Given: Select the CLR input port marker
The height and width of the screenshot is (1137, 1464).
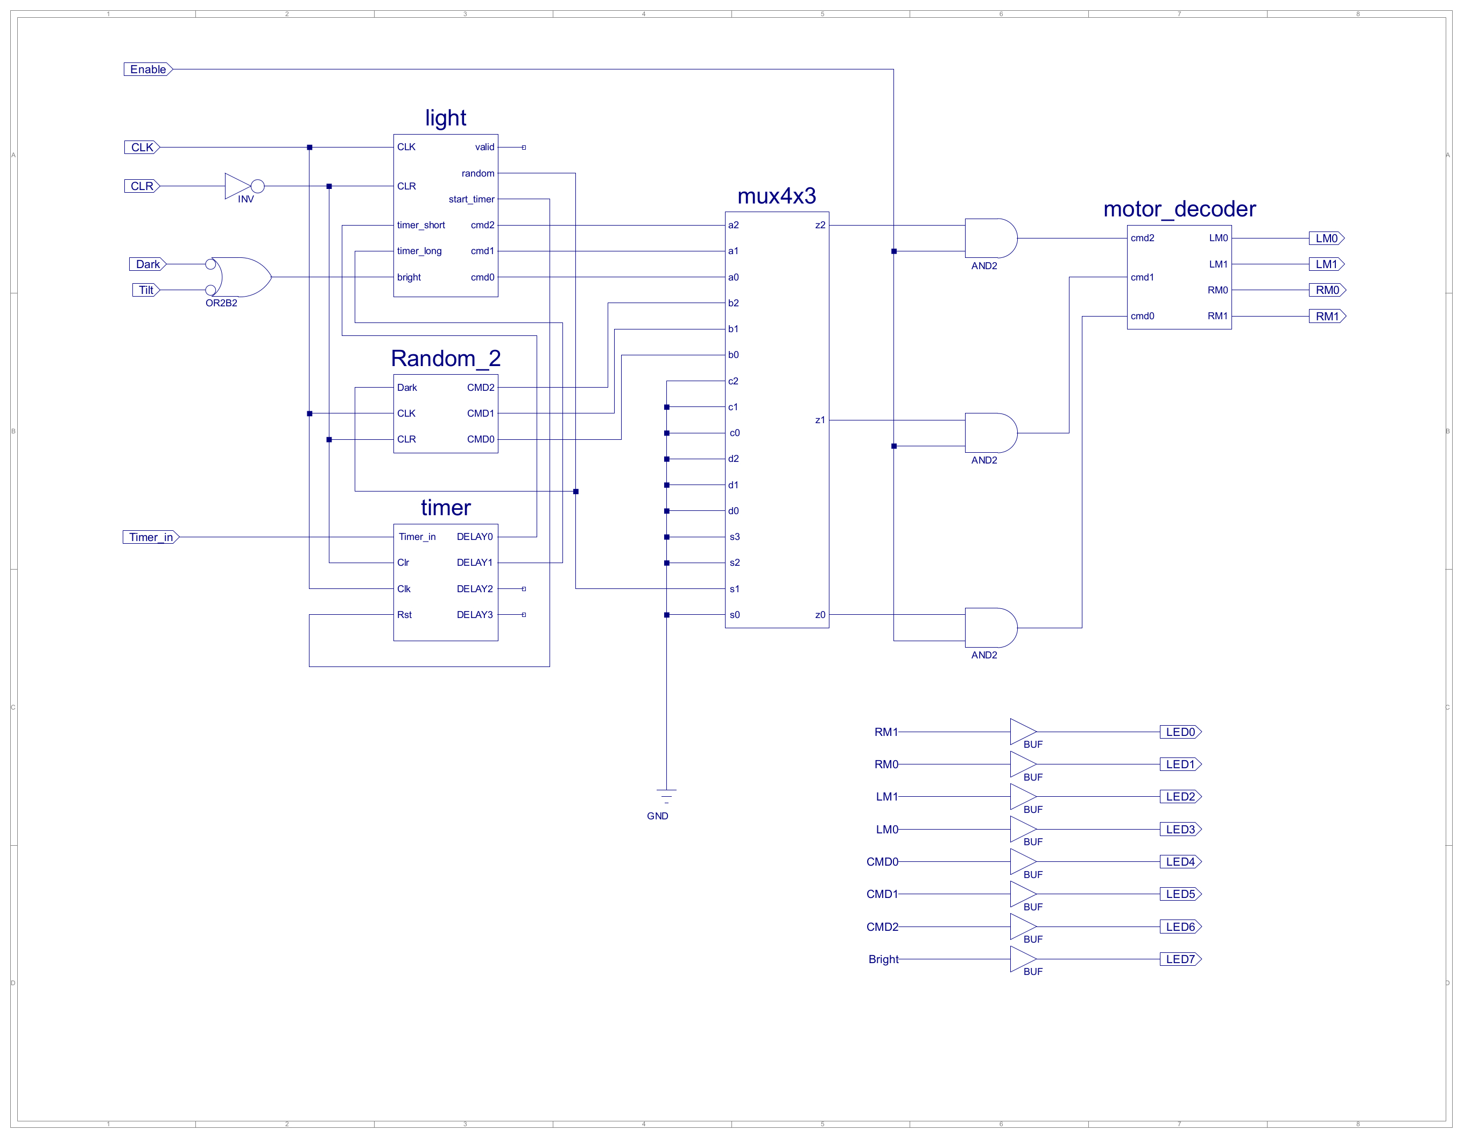Looking at the screenshot, I should (x=142, y=186).
